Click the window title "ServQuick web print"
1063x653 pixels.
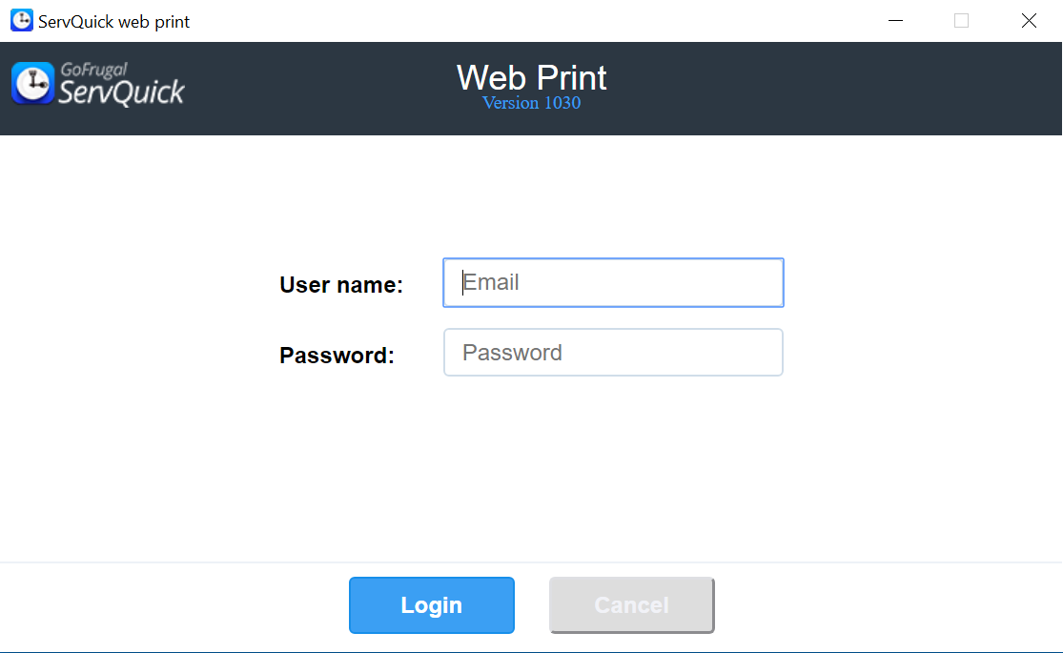pos(113,21)
